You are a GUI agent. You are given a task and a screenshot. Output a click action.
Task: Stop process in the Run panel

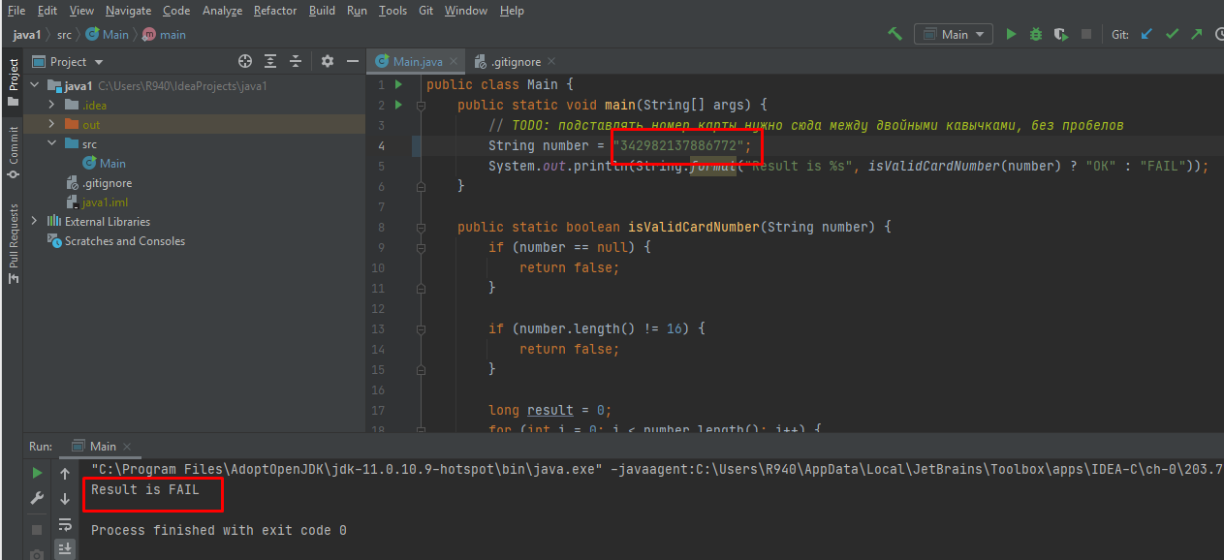click(37, 530)
